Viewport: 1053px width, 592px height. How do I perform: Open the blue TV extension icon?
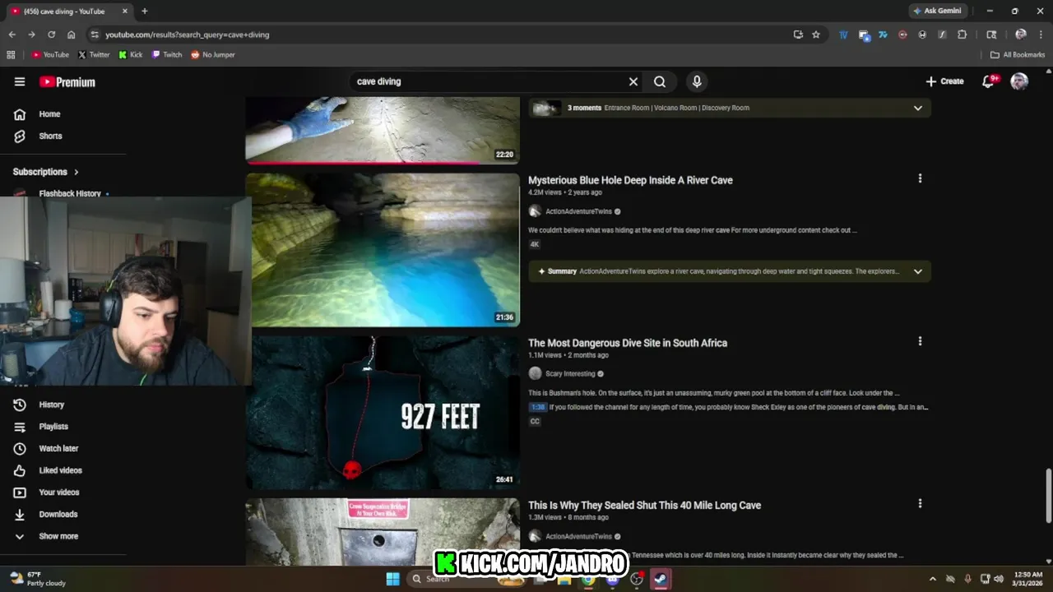pos(843,35)
